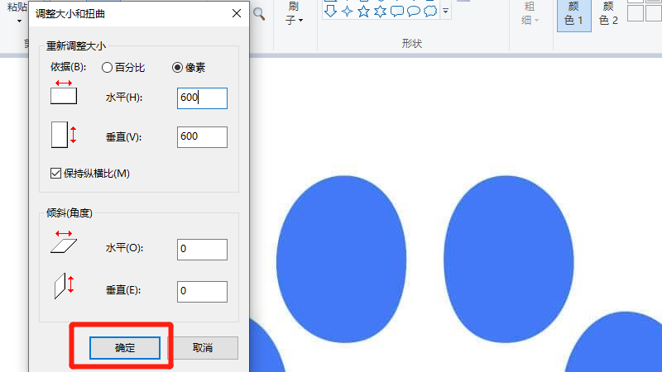Pick the rounded rectangular callout shape
The height and width of the screenshot is (372, 662).
tap(396, 12)
